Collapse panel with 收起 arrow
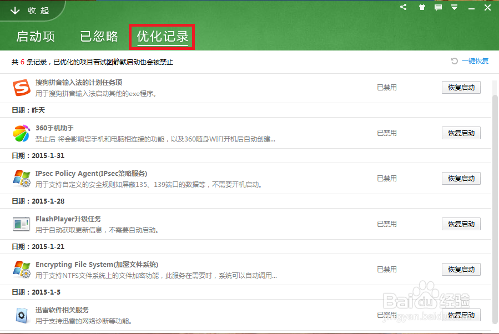This screenshot has width=499, height=334. tap(29, 11)
